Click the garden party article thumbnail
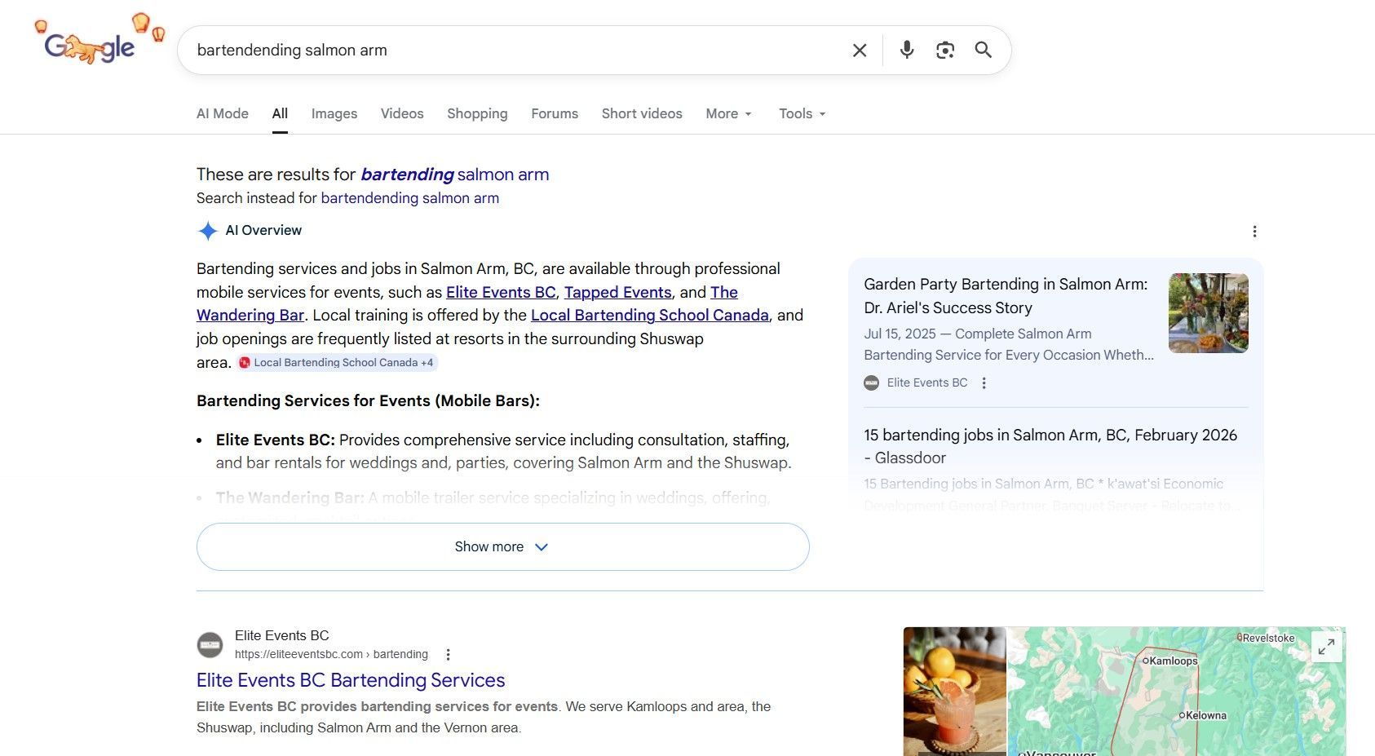This screenshot has width=1375, height=756. (x=1207, y=313)
